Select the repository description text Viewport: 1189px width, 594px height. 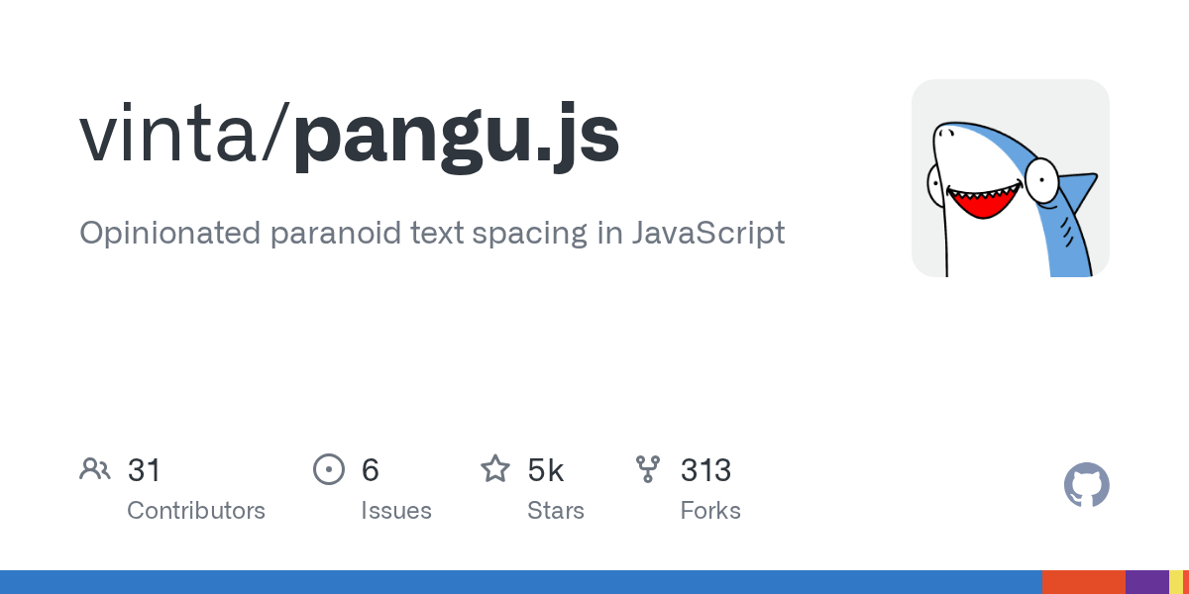point(432,234)
